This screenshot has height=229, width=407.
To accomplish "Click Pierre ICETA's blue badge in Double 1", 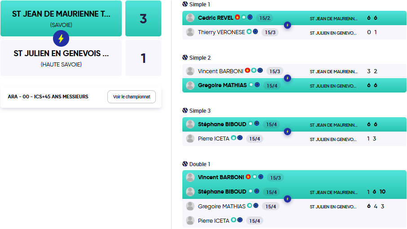I will pos(240,220).
